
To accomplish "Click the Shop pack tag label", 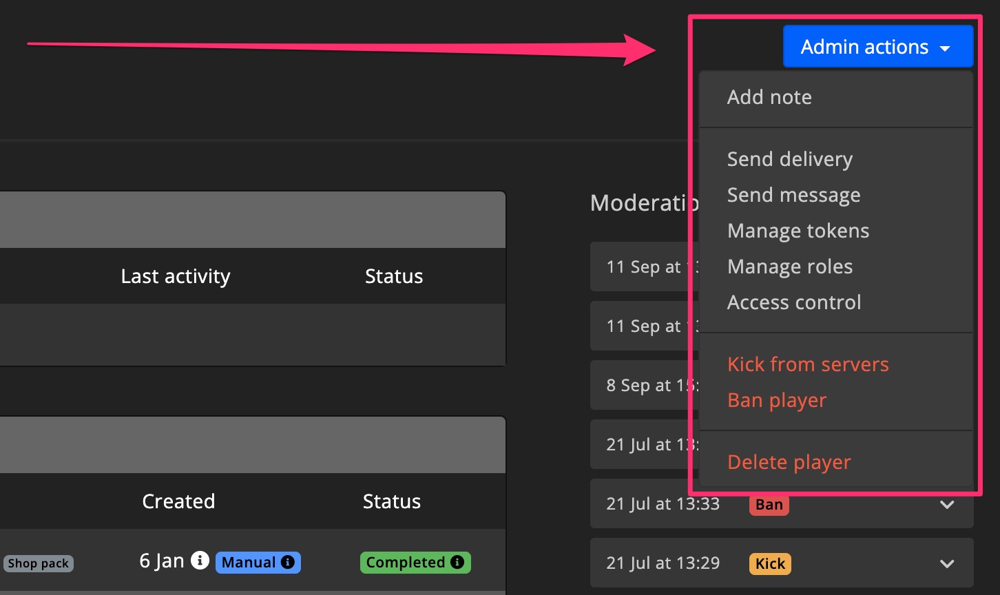I will (38, 563).
